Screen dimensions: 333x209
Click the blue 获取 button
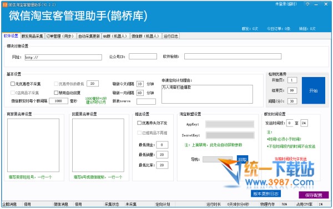coord(243,159)
